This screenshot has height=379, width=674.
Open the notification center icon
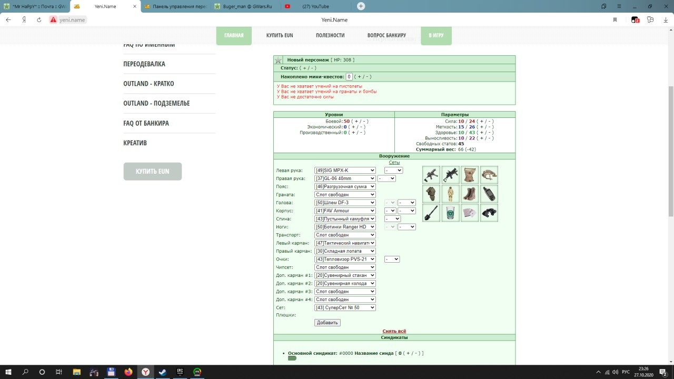point(663,372)
